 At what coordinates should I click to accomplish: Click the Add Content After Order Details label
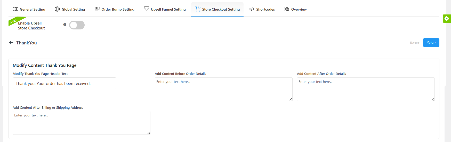click(x=321, y=74)
